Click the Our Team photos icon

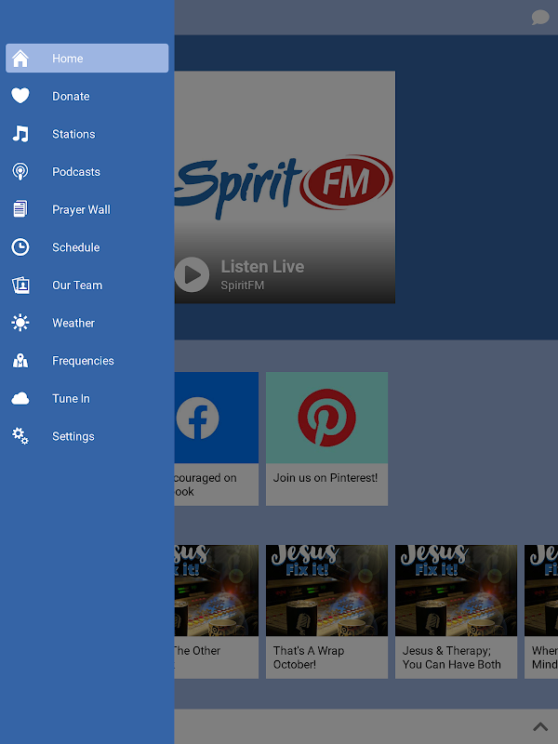[x=20, y=286]
